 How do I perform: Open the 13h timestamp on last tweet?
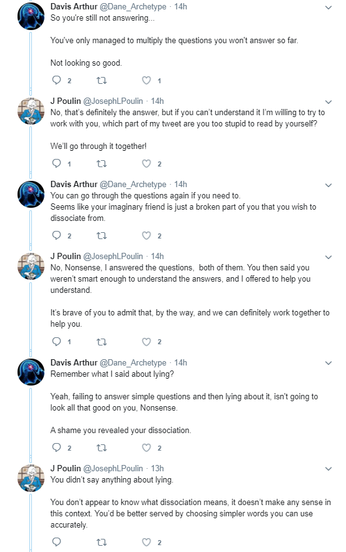point(157,469)
